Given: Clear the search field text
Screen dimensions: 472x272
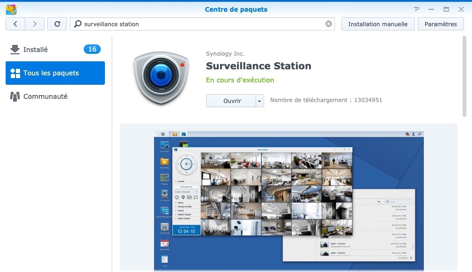Looking at the screenshot, I should tap(329, 24).
